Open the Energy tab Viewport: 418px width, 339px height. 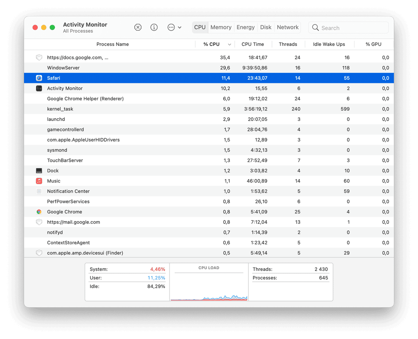click(245, 27)
